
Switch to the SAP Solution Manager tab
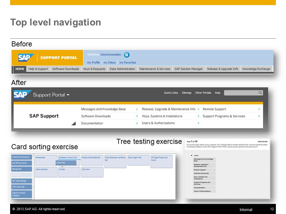click(189, 69)
